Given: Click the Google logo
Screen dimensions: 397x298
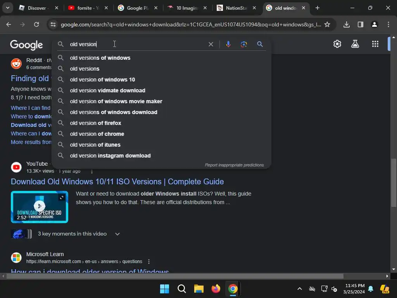Looking at the screenshot, I should [x=26, y=45].
